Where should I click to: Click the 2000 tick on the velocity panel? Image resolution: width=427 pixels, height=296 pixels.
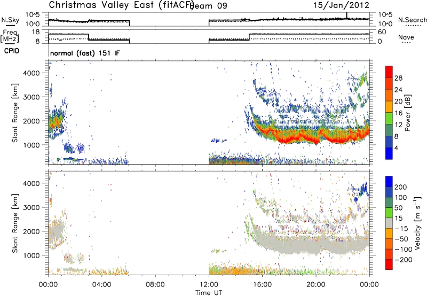coord(31,231)
